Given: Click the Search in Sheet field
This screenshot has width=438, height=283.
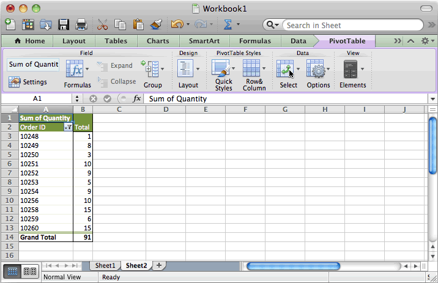Looking at the screenshot, I should (352, 25).
